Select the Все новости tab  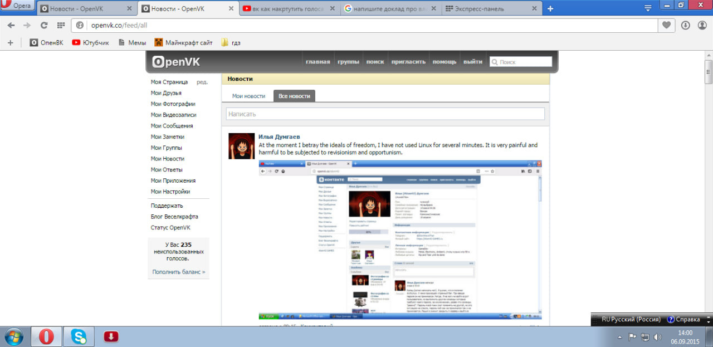pyautogui.click(x=294, y=96)
